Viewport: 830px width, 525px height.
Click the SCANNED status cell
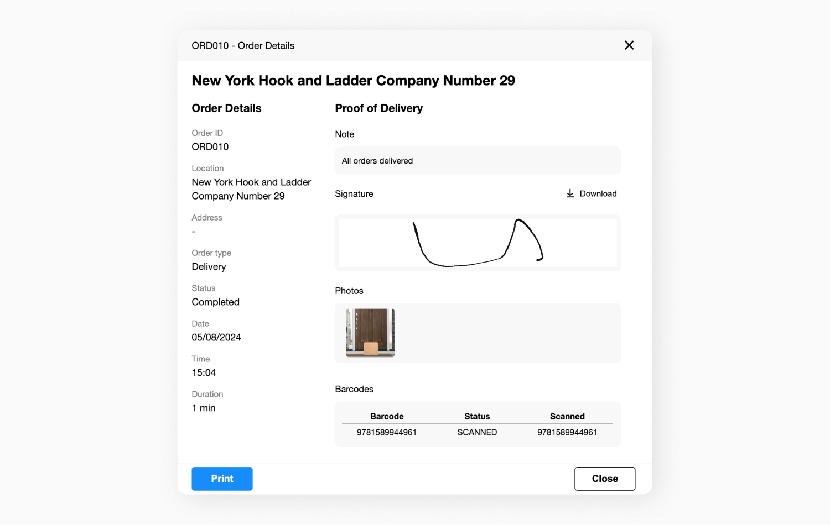pos(477,432)
